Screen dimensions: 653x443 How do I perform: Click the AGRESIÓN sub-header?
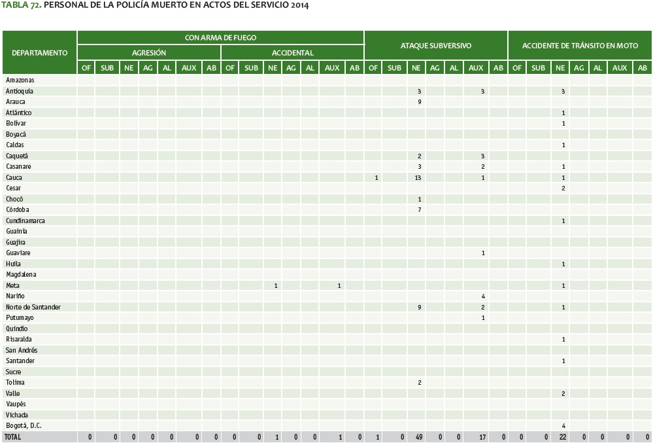[x=148, y=52]
